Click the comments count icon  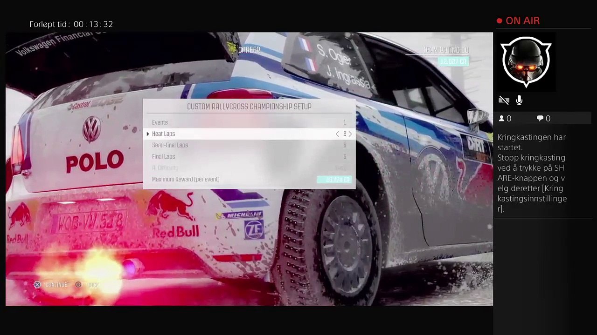pyautogui.click(x=540, y=119)
